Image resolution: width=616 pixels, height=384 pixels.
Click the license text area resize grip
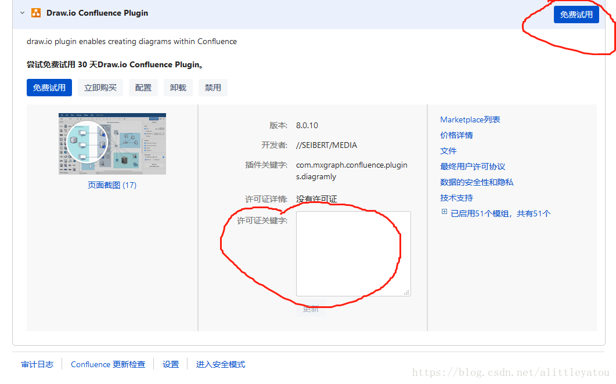pyautogui.click(x=406, y=292)
